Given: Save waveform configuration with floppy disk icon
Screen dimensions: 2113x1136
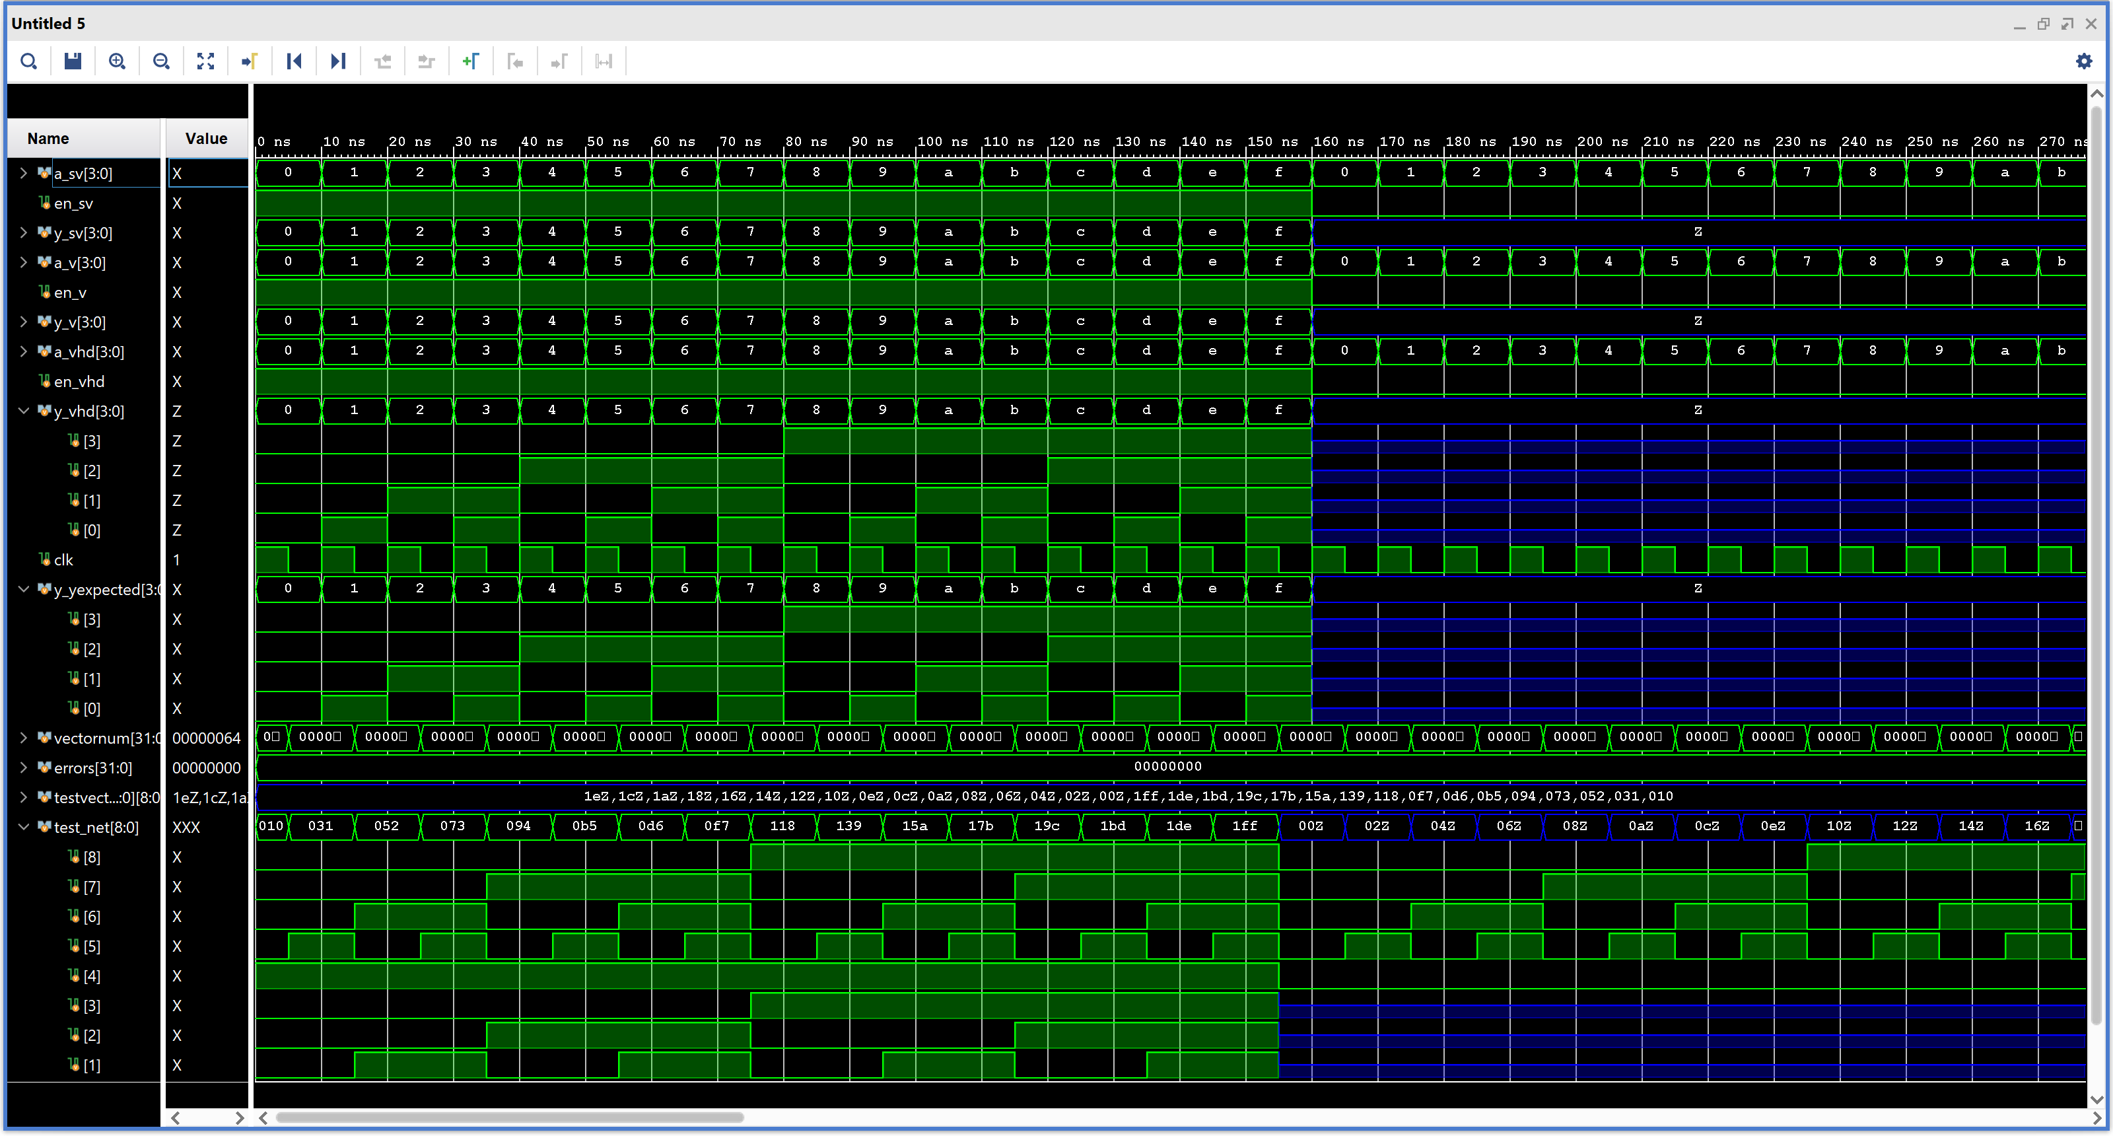Looking at the screenshot, I should click(x=73, y=61).
